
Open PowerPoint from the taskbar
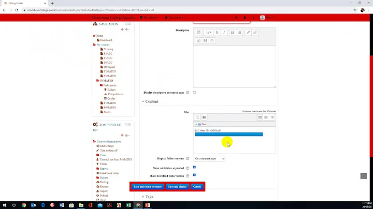click(x=148, y=205)
